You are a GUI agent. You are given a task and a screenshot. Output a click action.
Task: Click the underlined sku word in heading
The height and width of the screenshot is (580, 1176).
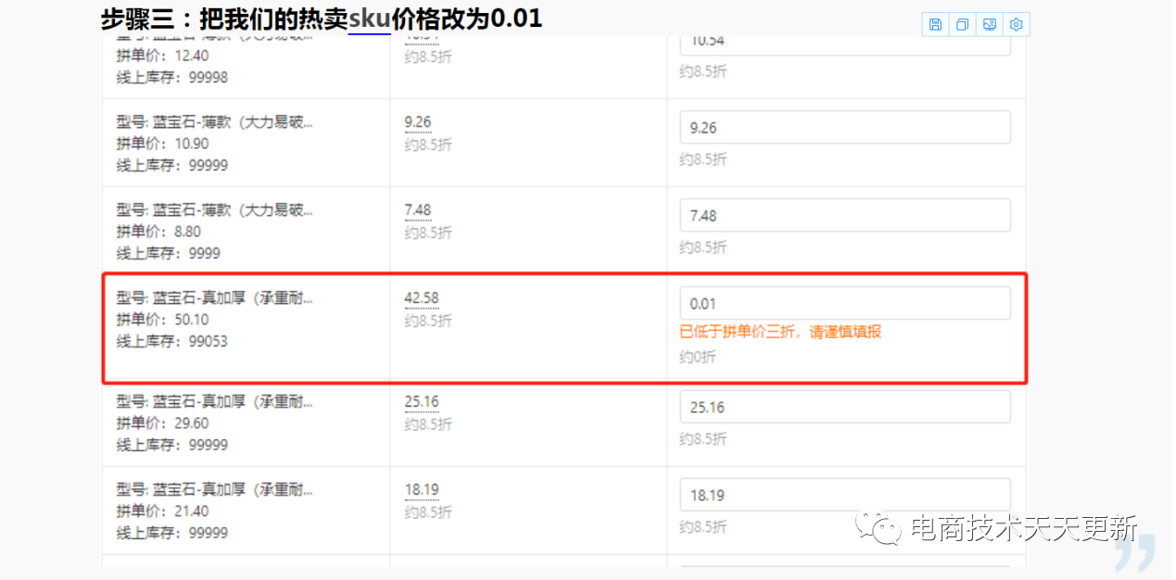(x=369, y=18)
